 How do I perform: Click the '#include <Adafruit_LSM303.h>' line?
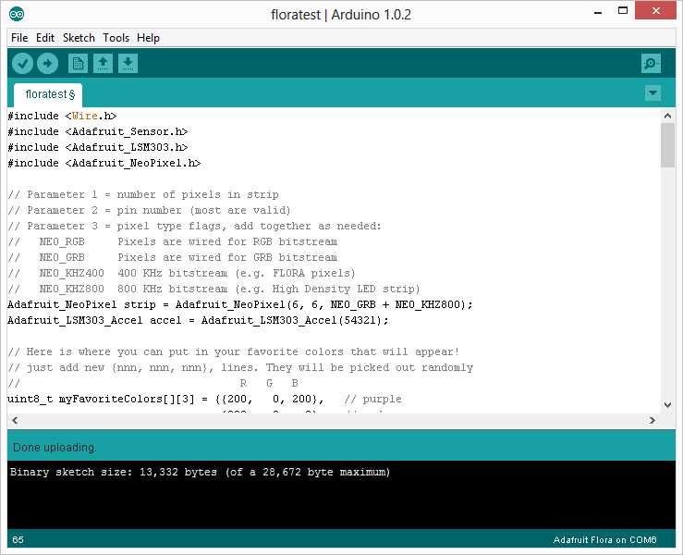(98, 147)
